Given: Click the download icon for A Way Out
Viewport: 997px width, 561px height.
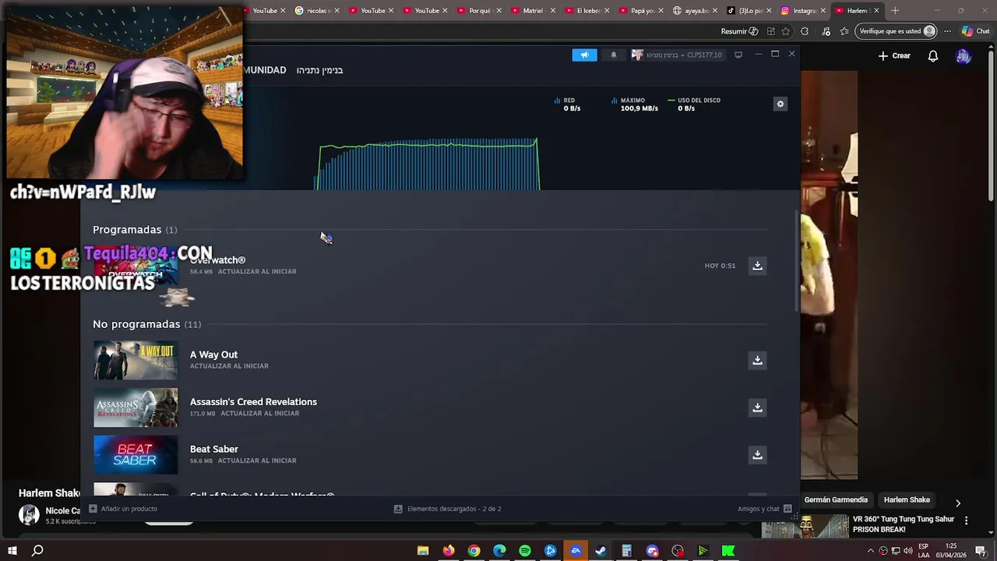Looking at the screenshot, I should 757,360.
